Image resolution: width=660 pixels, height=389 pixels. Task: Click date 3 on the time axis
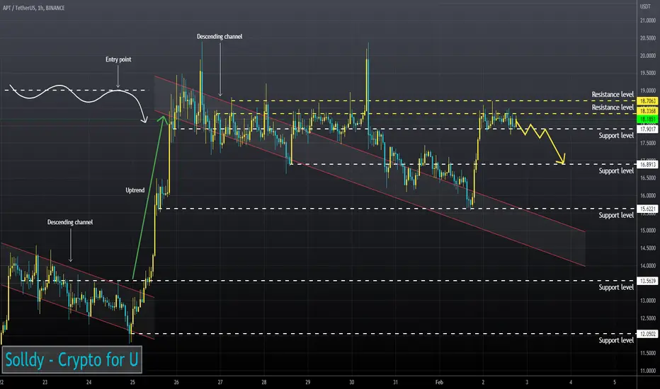527,382
